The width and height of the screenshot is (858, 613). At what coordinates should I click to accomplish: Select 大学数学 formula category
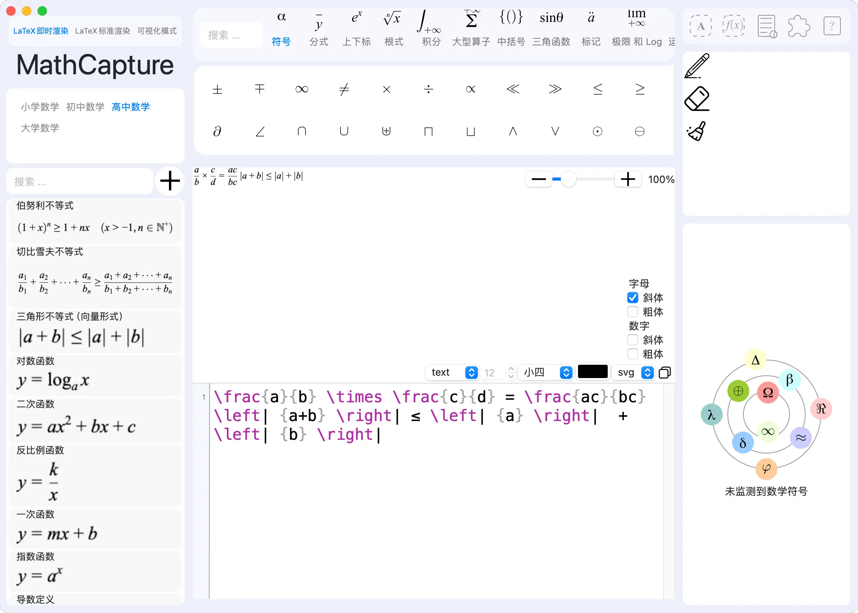(x=40, y=128)
